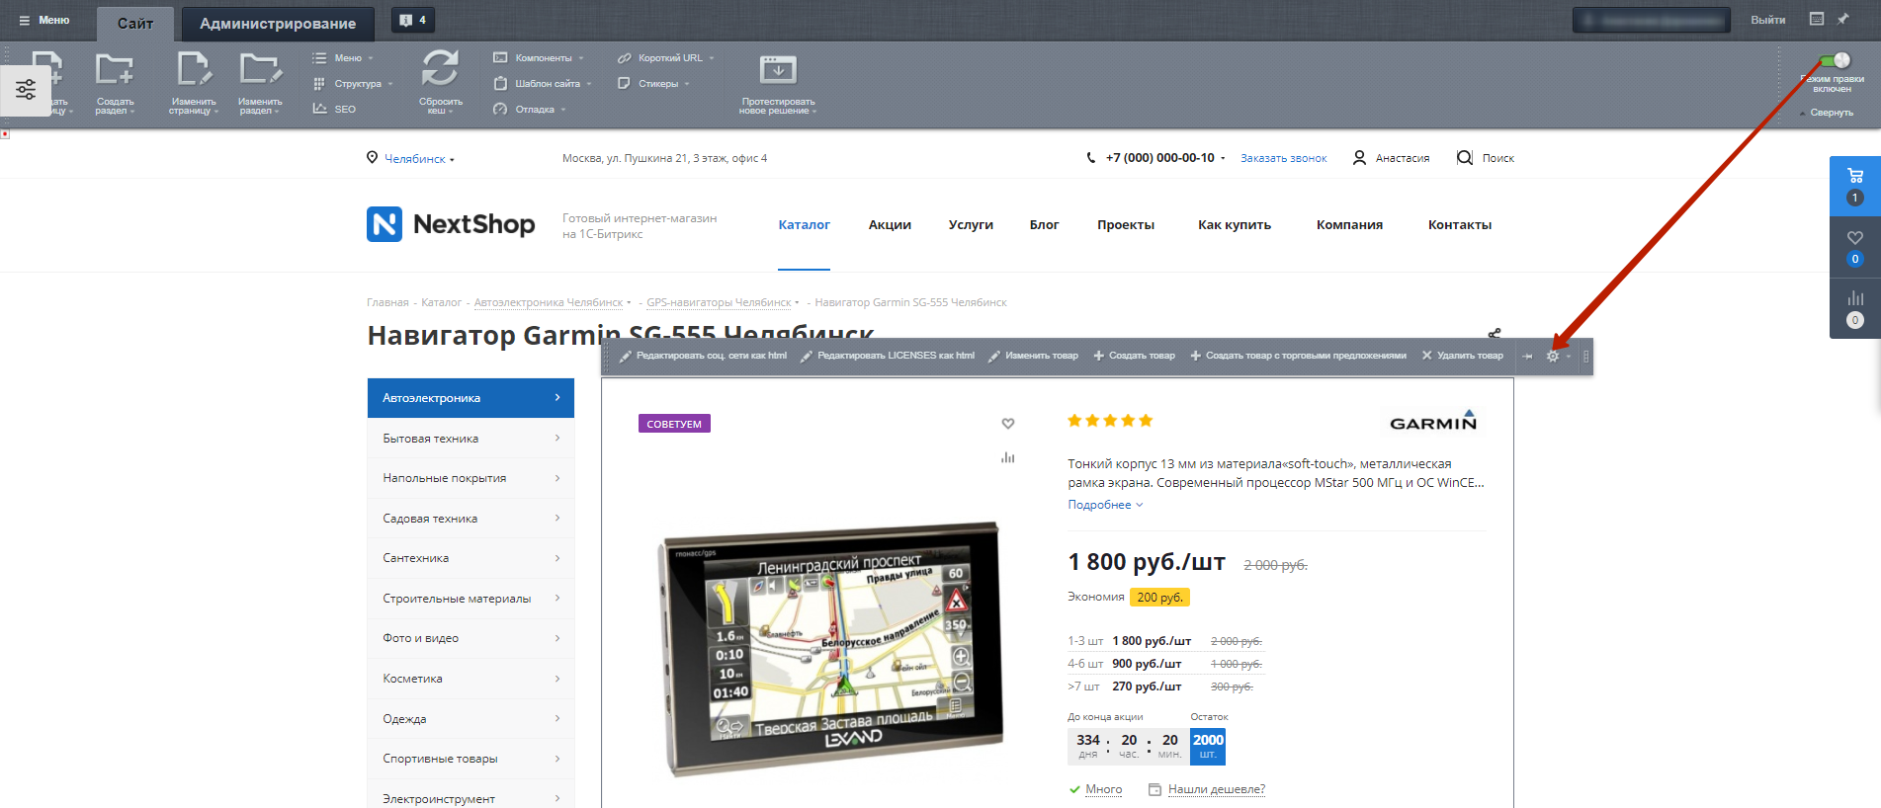This screenshot has width=1881, height=808.
Task: Switch to the Администрирование tab
Action: (x=278, y=24)
